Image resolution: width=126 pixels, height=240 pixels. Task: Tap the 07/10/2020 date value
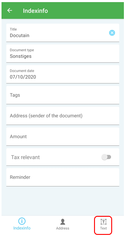click(23, 77)
